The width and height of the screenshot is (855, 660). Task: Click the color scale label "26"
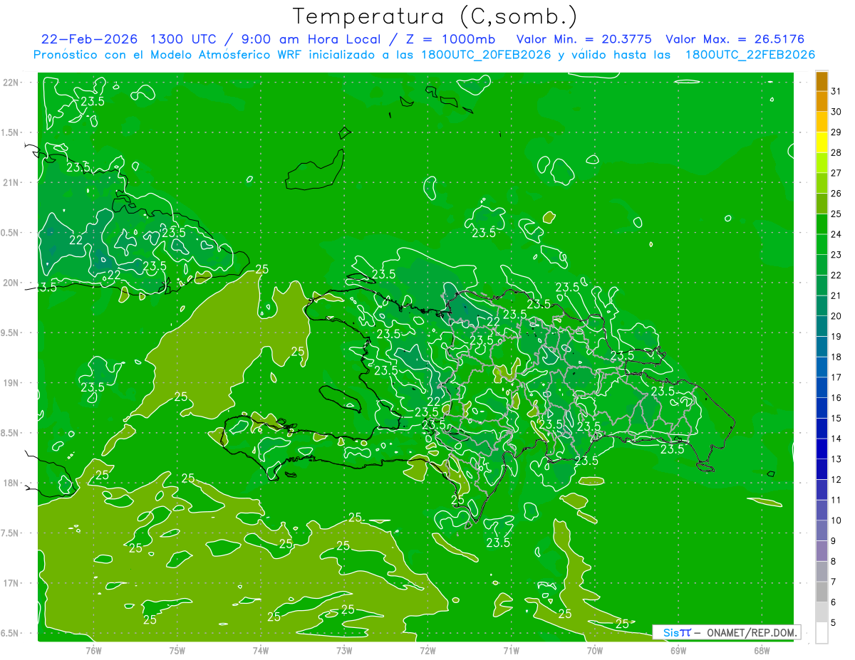click(836, 193)
